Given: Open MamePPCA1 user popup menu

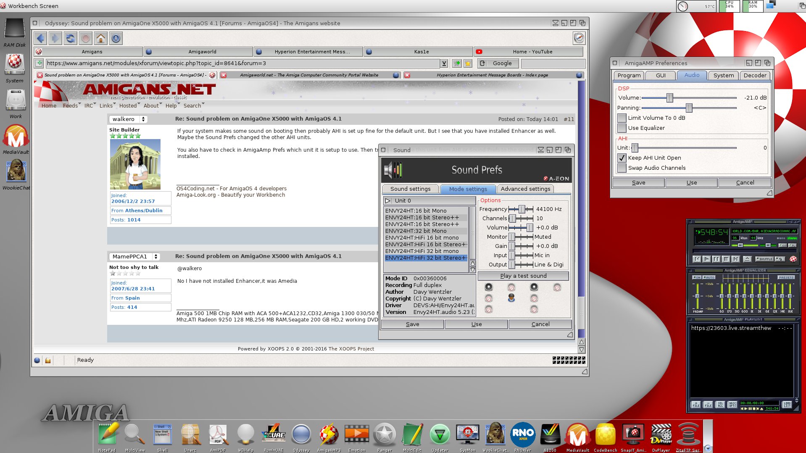Looking at the screenshot, I should (134, 257).
